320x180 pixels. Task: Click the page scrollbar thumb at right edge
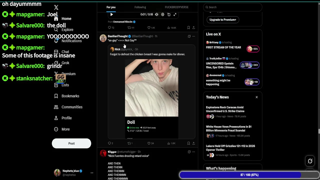[x=319, y=131]
